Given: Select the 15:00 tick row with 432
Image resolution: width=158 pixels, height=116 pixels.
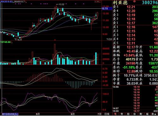Looking at the screenshot, I should [135, 111].
